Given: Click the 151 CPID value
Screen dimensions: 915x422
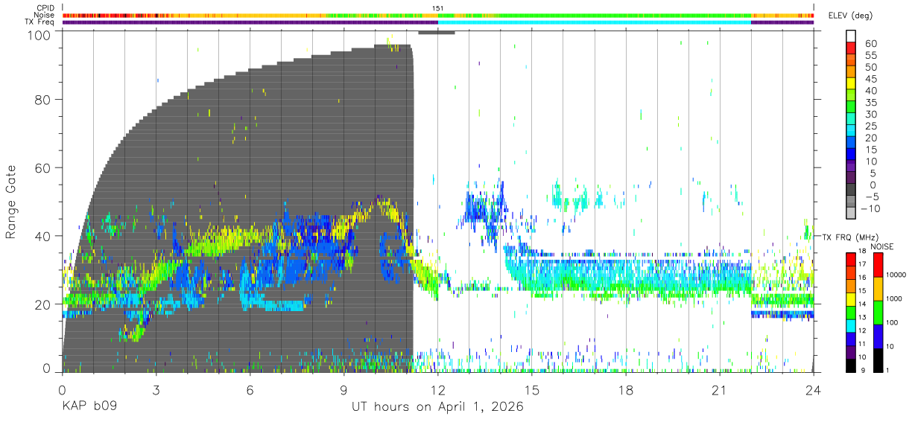Looking at the screenshot, I should coord(438,8).
